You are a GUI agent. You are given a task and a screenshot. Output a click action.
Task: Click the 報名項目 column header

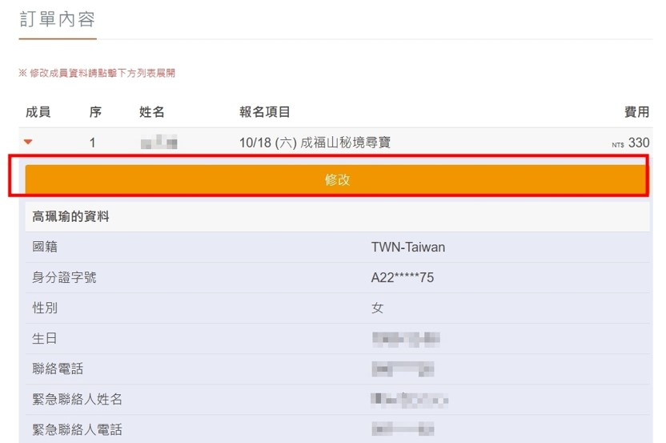tap(264, 112)
